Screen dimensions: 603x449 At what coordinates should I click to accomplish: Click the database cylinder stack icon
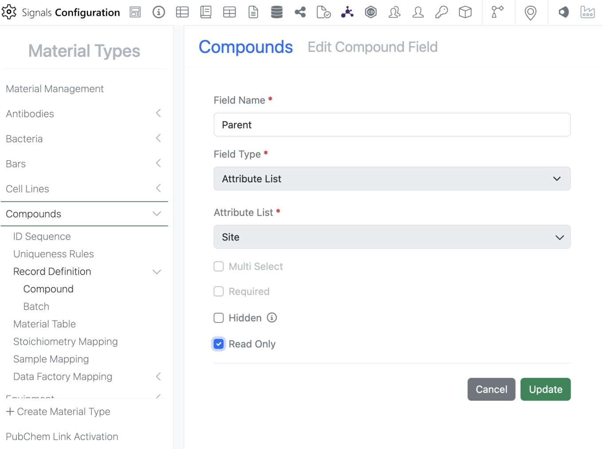(x=277, y=12)
